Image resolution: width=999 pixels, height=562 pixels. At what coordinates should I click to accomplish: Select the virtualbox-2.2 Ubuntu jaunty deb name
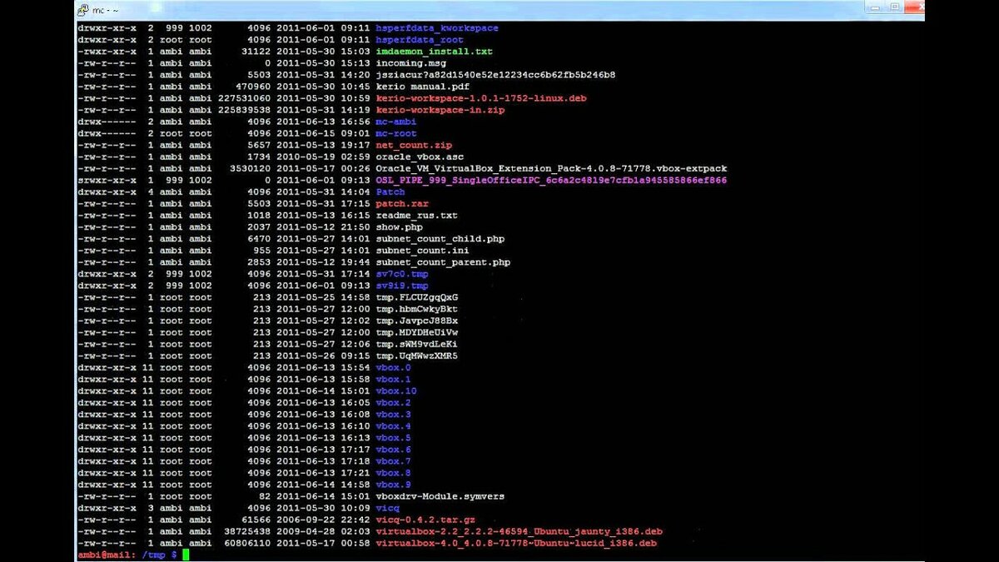click(519, 531)
